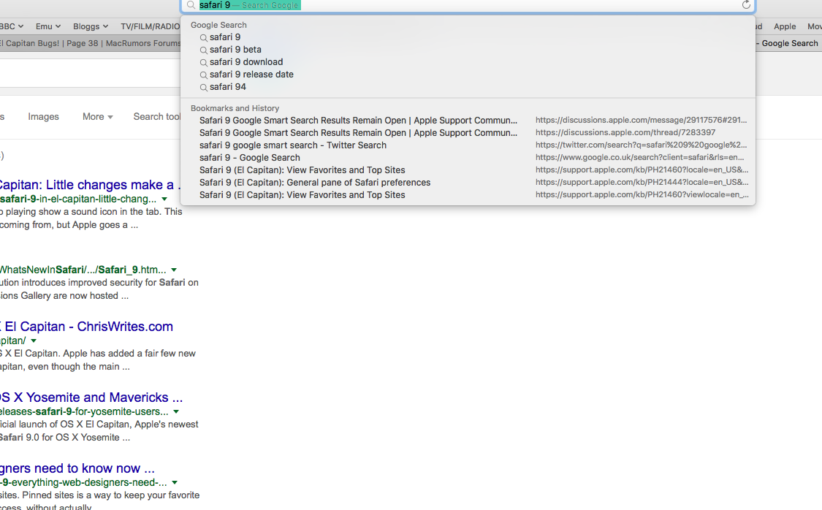Expand the More search options dropdown

[97, 116]
